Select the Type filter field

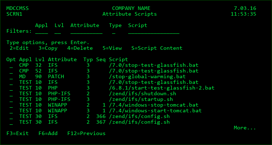114,31
